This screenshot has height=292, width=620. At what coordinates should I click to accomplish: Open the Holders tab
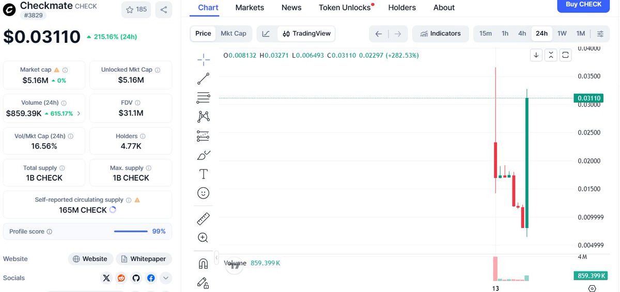point(402,8)
